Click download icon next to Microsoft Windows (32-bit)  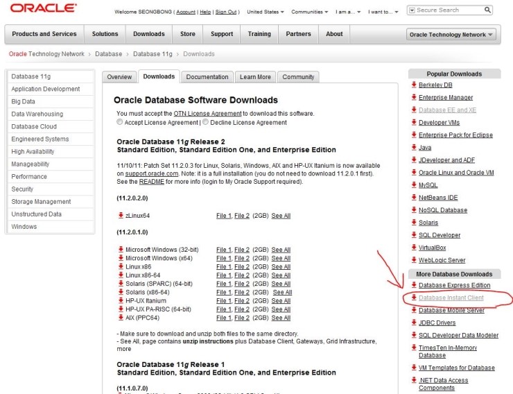[121, 249]
